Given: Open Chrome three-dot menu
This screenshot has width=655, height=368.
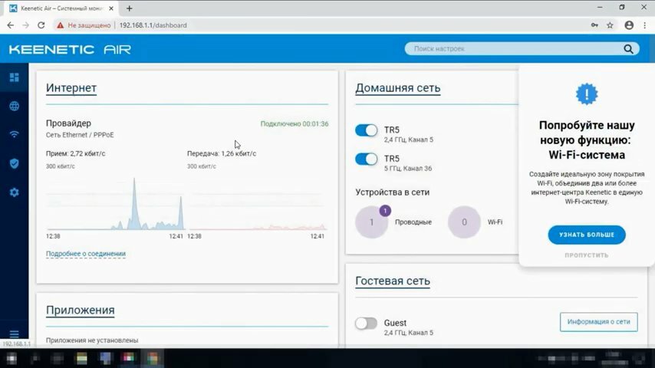Looking at the screenshot, I should coord(645,25).
